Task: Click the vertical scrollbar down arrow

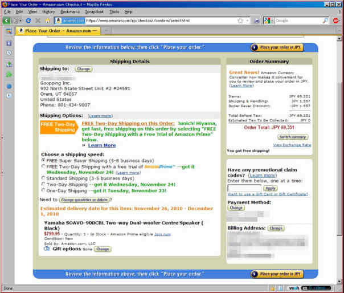Action: [x=339, y=281]
